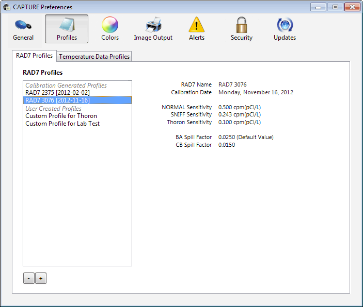Click CB Spill Factor value 0.0150
Viewport: 363px width, 307px height.
click(x=227, y=145)
